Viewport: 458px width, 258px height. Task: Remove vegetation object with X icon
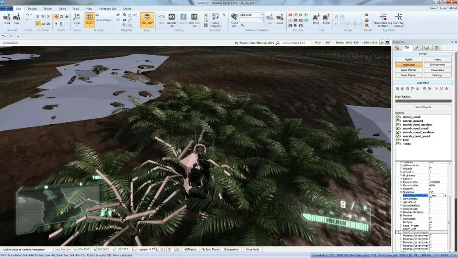(441, 89)
